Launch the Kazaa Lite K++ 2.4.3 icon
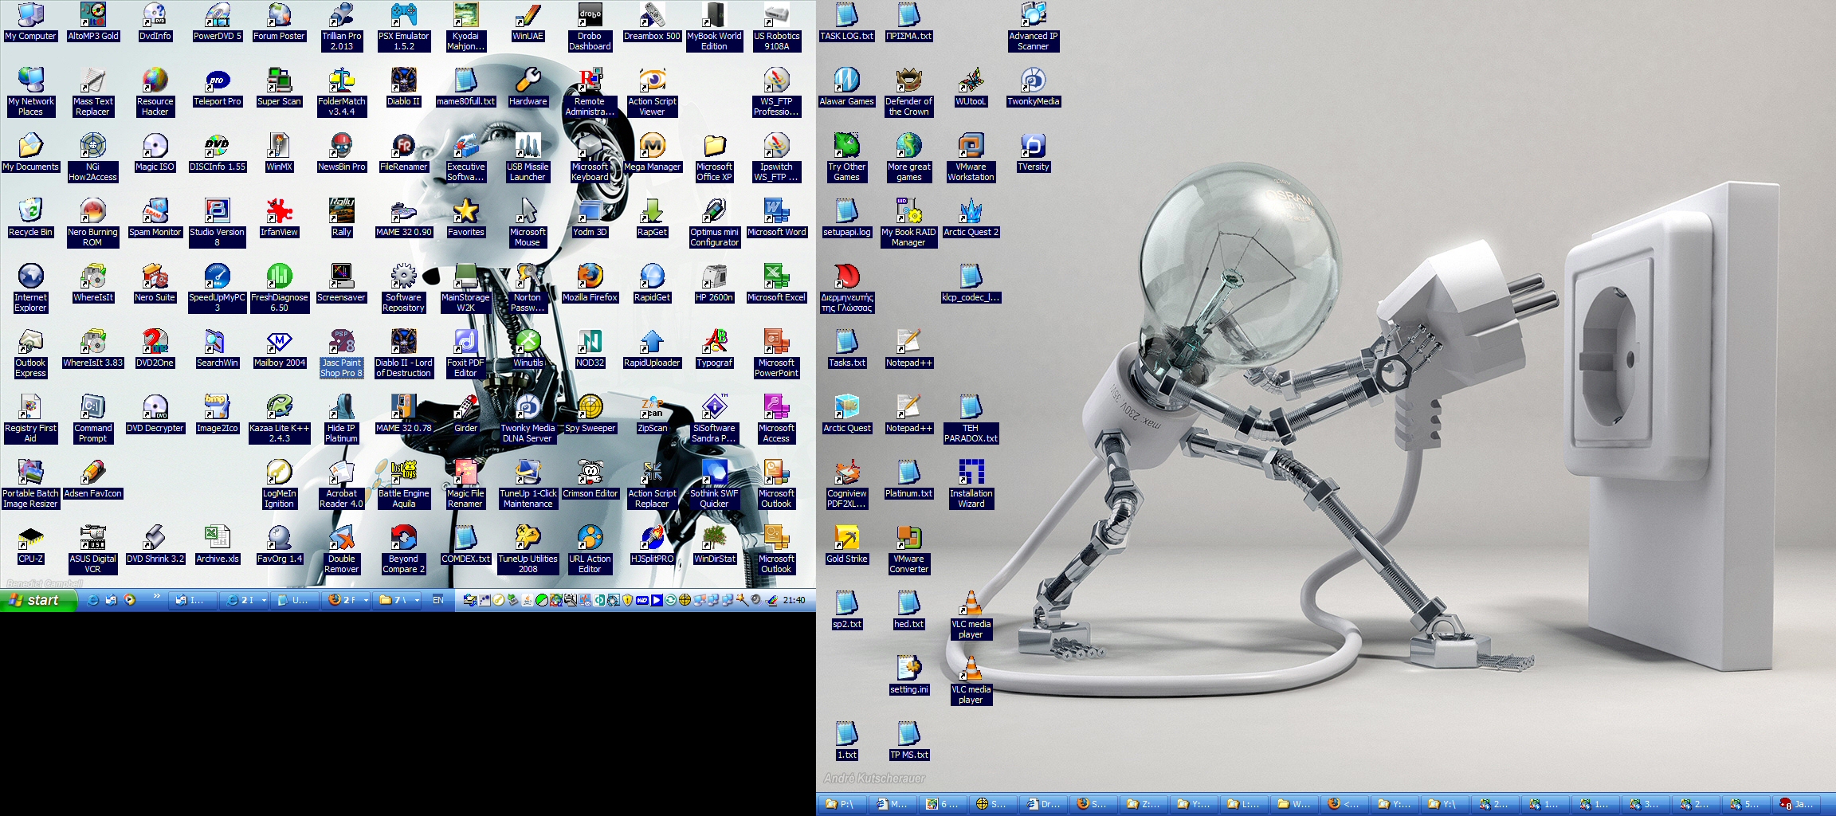1836x816 pixels. 279,419
